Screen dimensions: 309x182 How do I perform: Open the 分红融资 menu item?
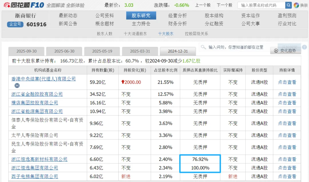point(214,24)
